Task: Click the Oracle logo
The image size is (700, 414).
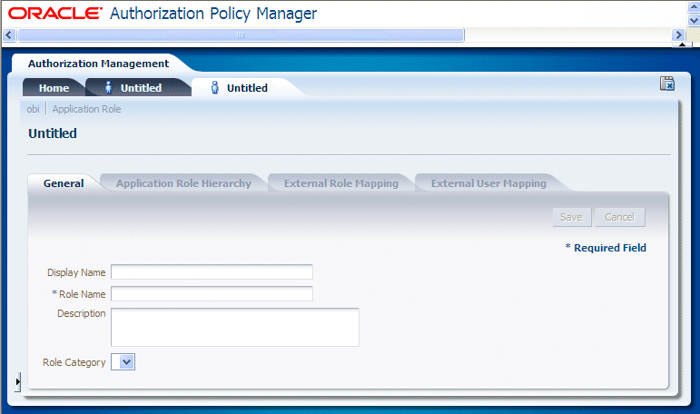Action: 55,13
